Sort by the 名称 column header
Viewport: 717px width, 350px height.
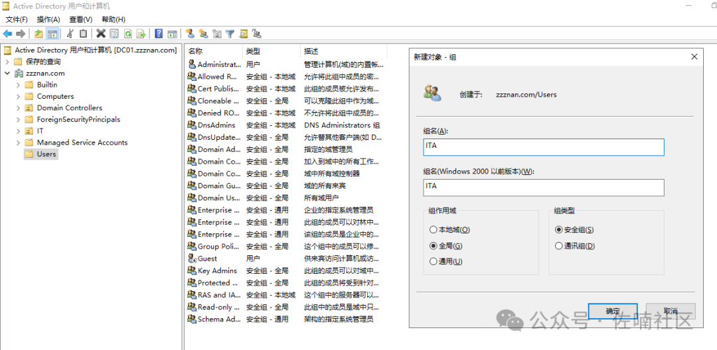coord(214,51)
